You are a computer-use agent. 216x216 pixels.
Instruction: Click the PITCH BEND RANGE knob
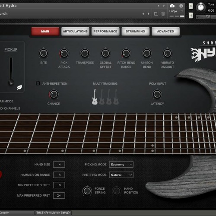click(x=126, y=53)
